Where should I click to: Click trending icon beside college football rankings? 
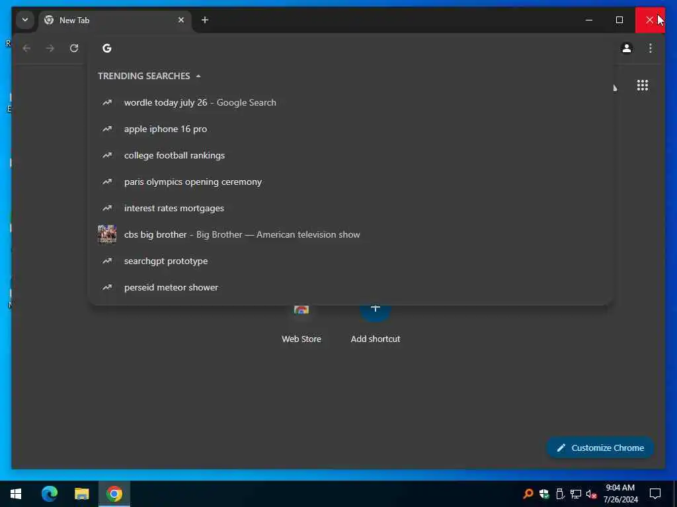click(106, 155)
